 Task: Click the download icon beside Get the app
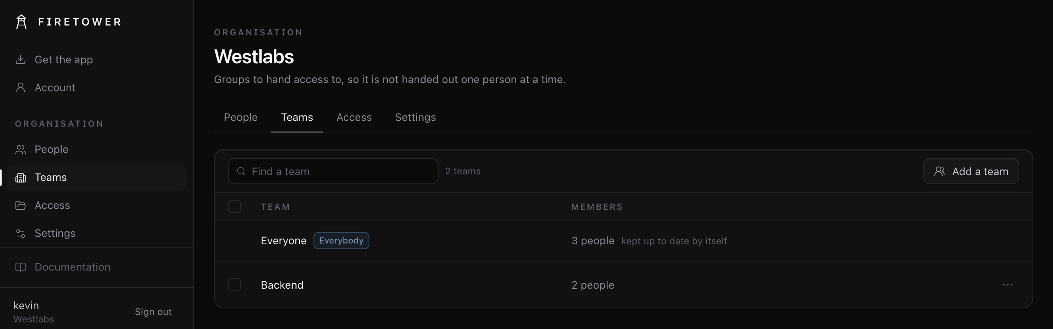pyautogui.click(x=21, y=60)
